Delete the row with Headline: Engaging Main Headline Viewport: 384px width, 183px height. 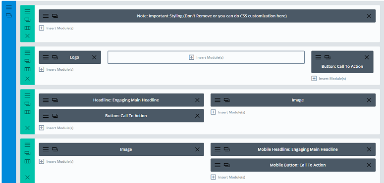pyautogui.click(x=27, y=128)
